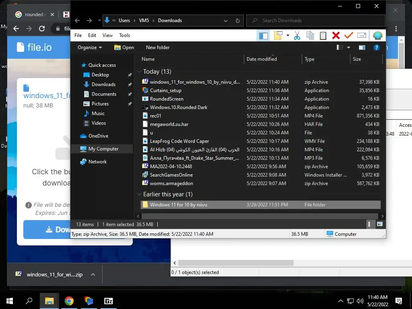Select the Windows.10.Rounded Dark file
The image size is (412, 309).
click(x=260, y=107)
